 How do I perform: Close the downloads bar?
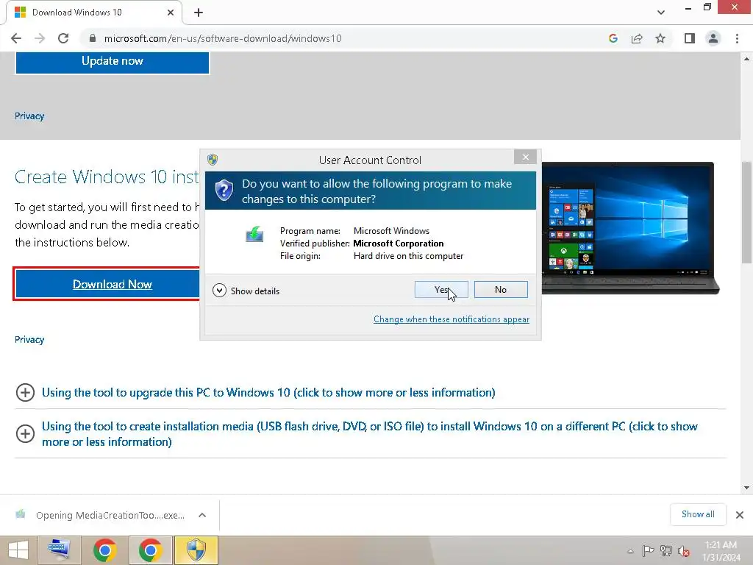(x=740, y=515)
